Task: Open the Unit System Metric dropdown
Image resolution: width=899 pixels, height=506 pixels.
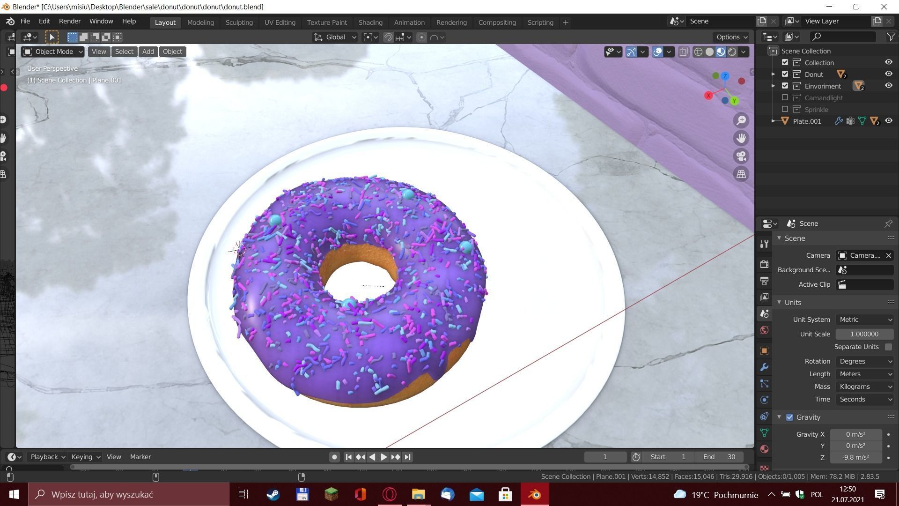Action: [865, 320]
